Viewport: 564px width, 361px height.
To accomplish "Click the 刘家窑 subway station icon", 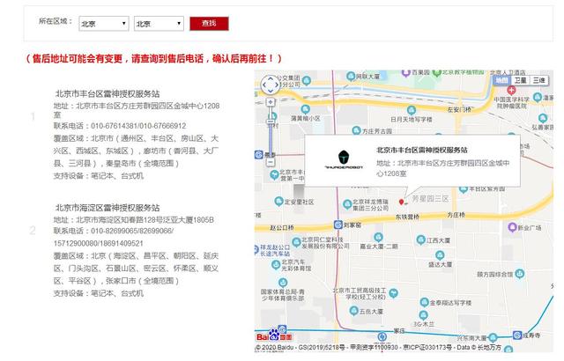I will click(x=338, y=225).
